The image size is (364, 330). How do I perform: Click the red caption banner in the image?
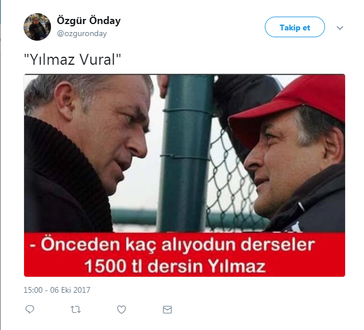click(x=185, y=254)
